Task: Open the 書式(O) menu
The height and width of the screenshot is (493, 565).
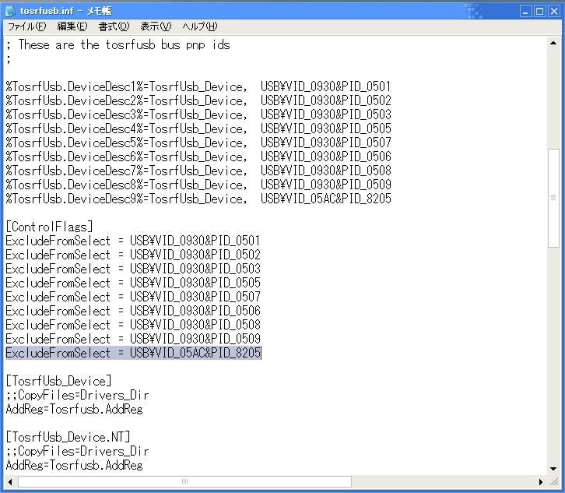Action: click(x=114, y=26)
